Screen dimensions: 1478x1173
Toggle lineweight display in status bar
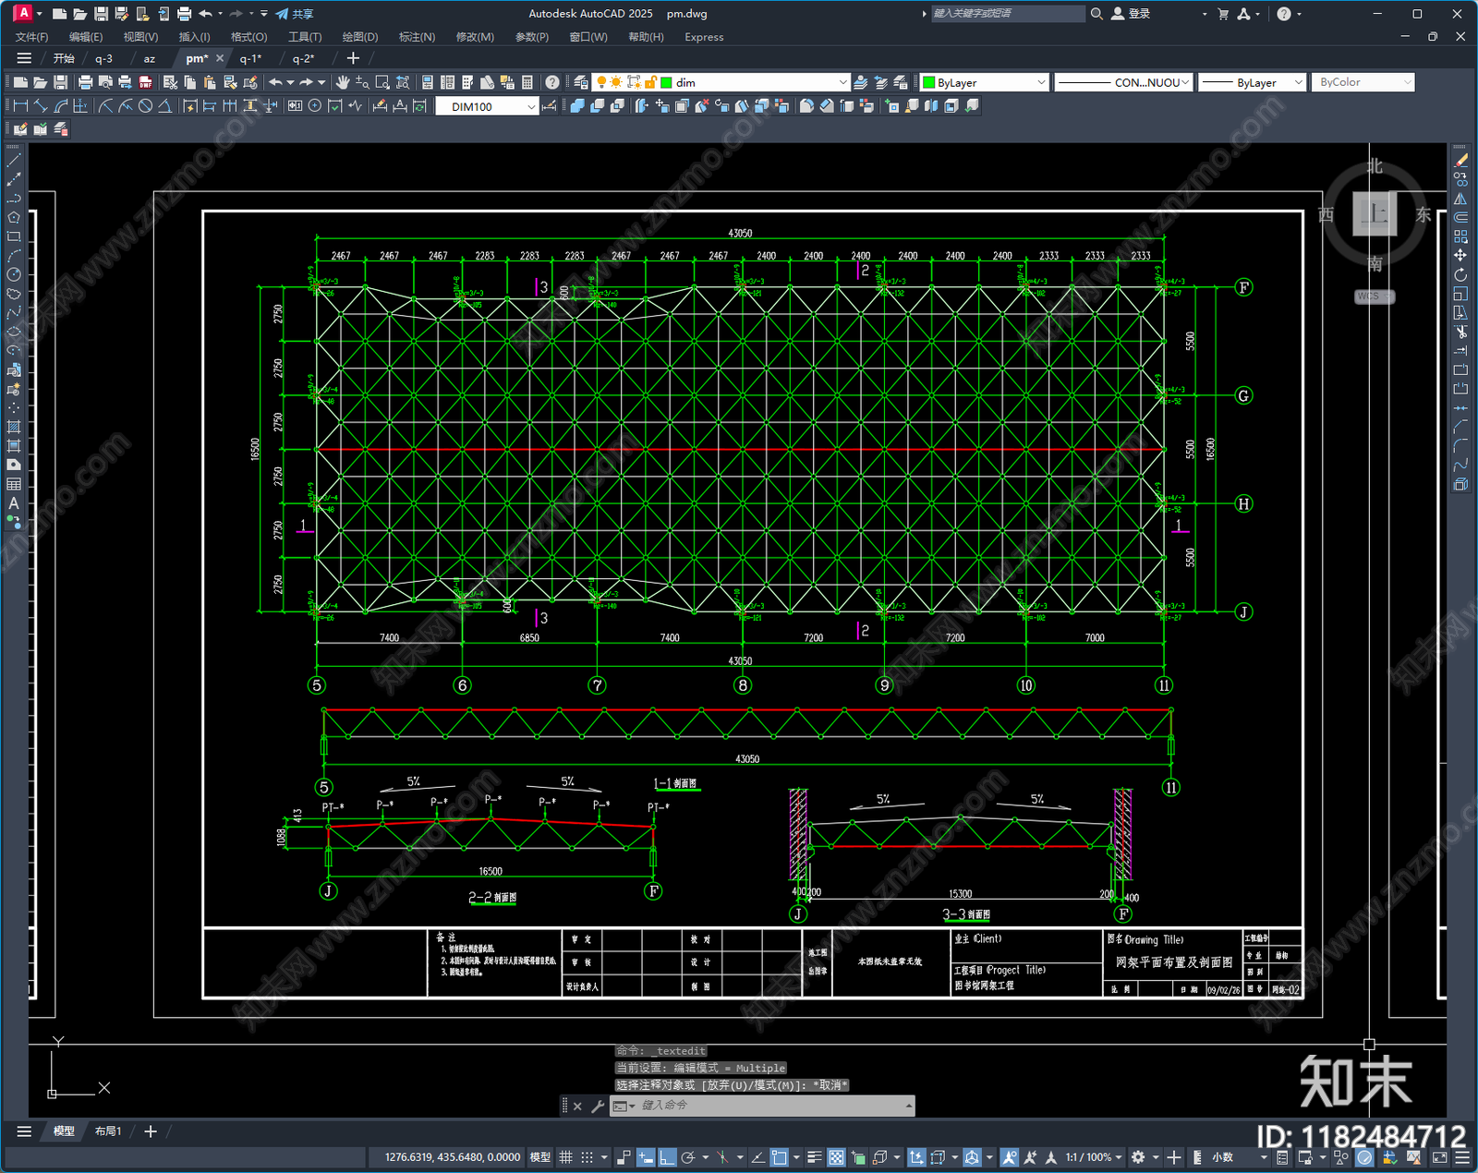(814, 1157)
